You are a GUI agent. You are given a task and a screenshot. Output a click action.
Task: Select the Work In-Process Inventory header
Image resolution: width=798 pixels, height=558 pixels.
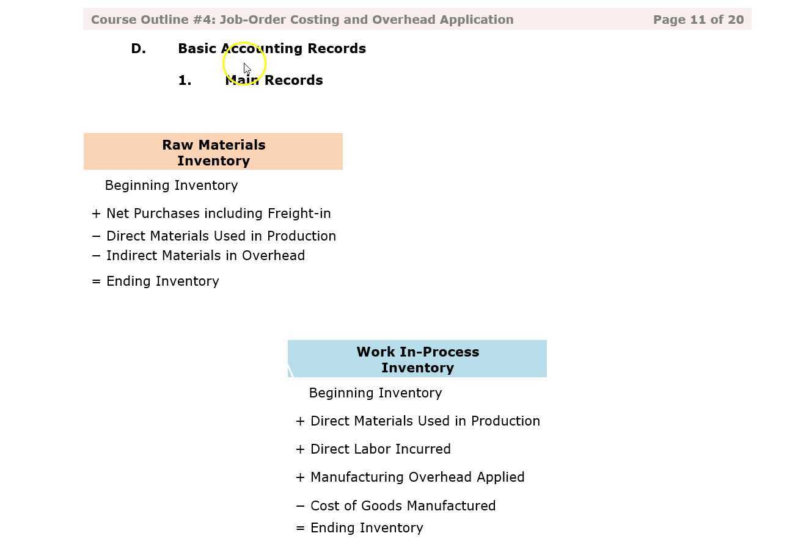point(417,359)
